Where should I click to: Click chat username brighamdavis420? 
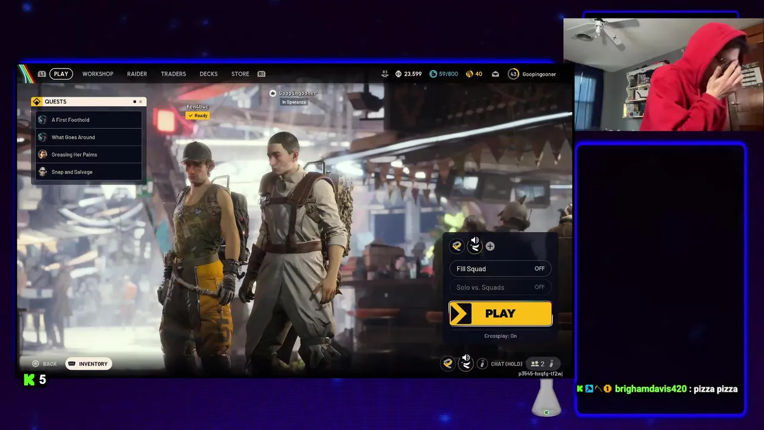coord(650,389)
